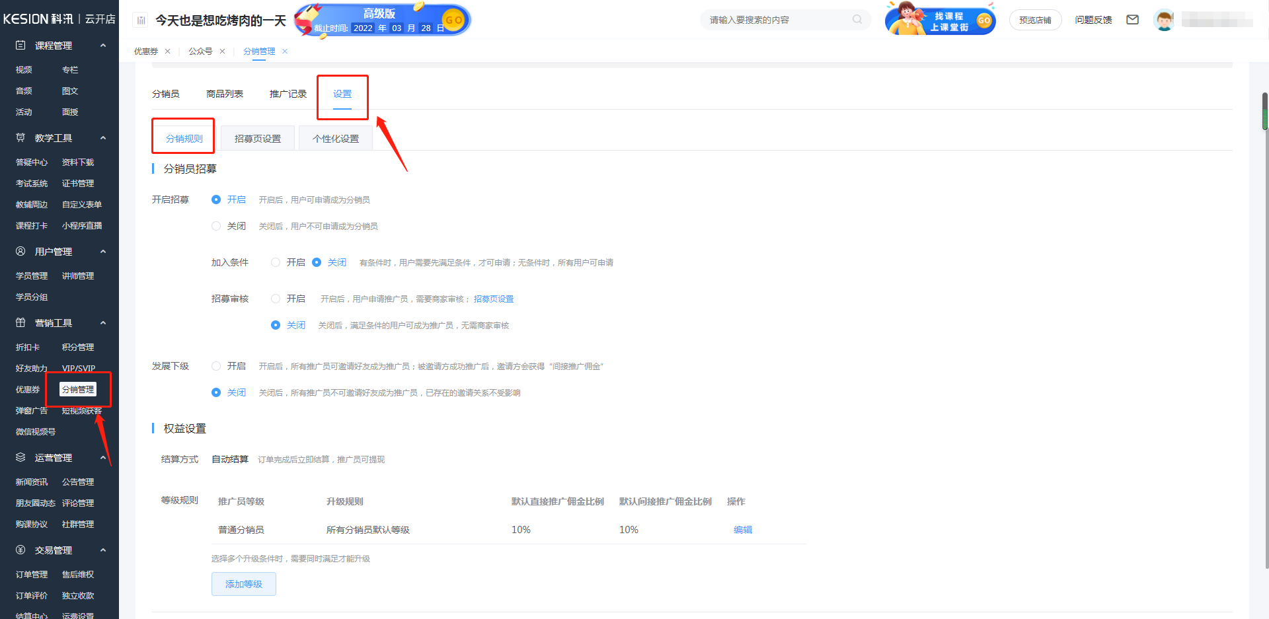The width and height of the screenshot is (1269, 619).
Task: Open 考试系统 in the sidebar
Action: point(32,184)
